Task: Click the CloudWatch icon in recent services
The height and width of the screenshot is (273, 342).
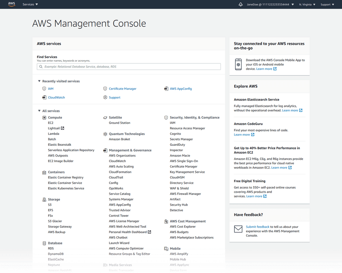Action: 44,97
